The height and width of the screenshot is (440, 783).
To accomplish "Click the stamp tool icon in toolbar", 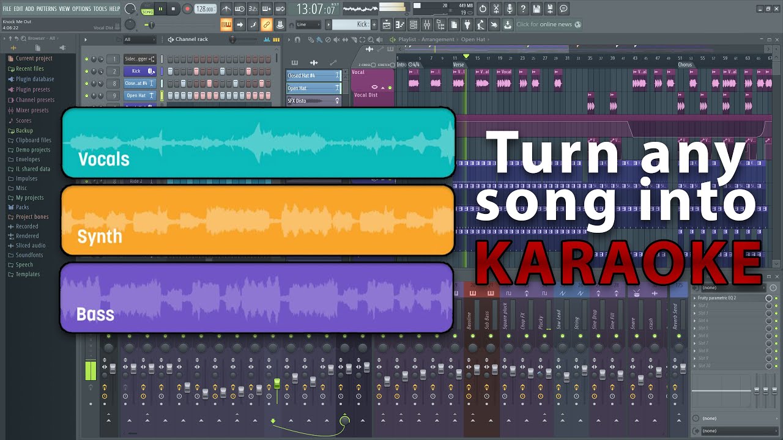I will tap(280, 24).
